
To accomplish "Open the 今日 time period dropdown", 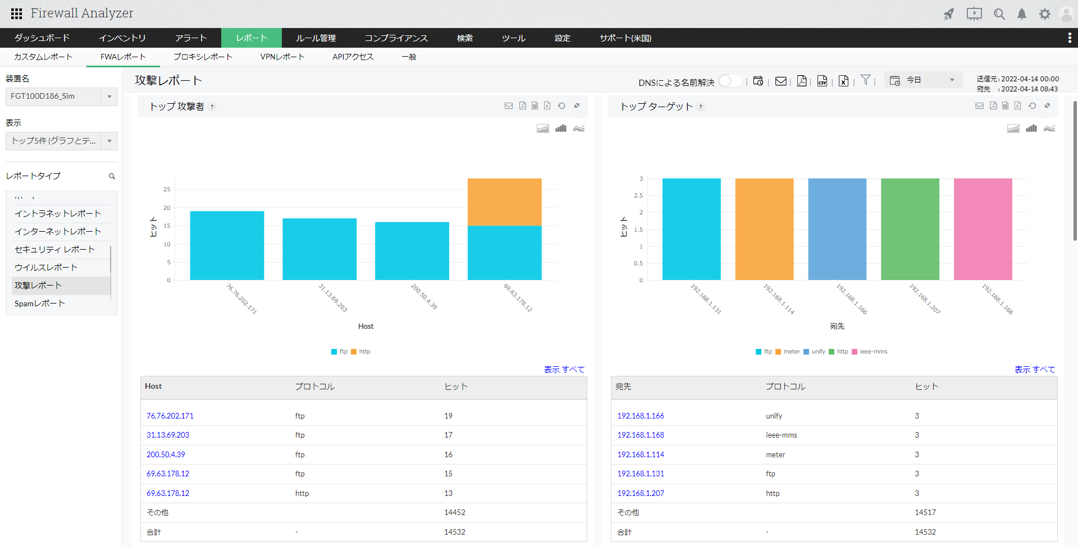I will (923, 80).
